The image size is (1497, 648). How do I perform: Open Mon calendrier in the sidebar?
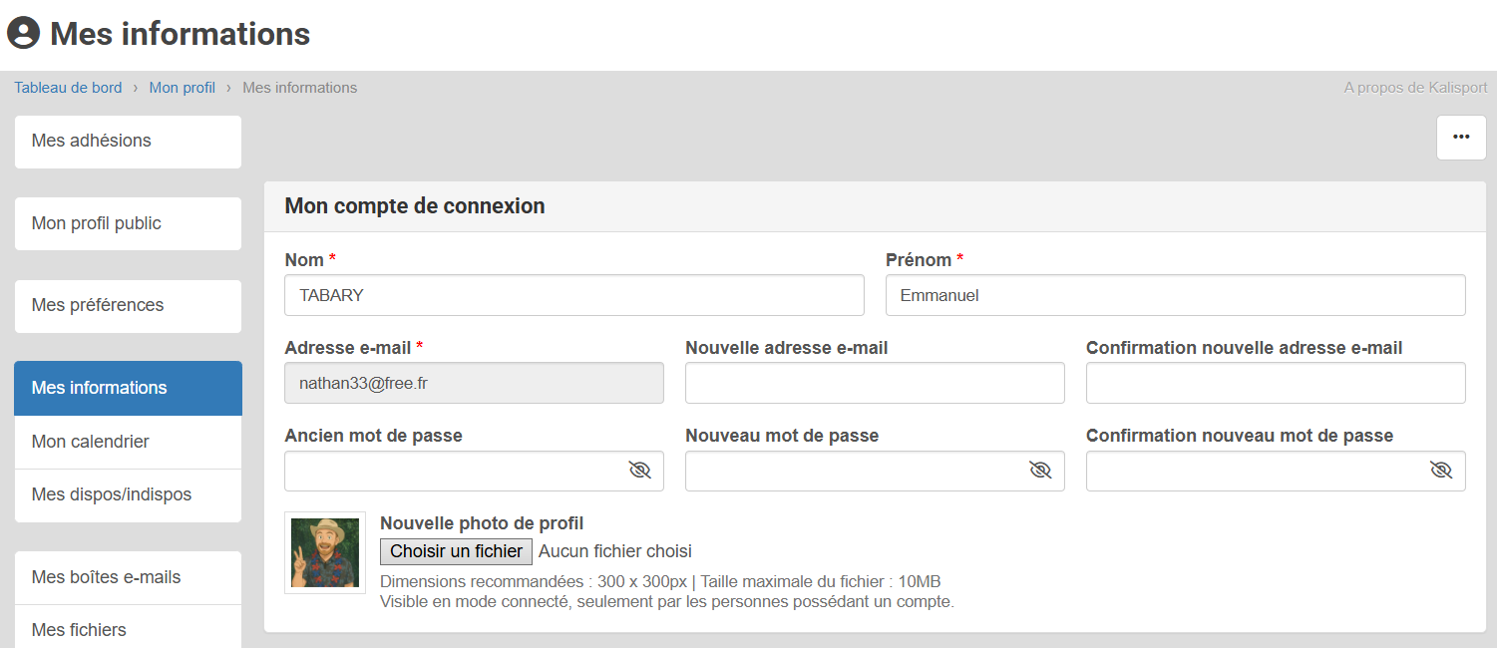click(128, 442)
